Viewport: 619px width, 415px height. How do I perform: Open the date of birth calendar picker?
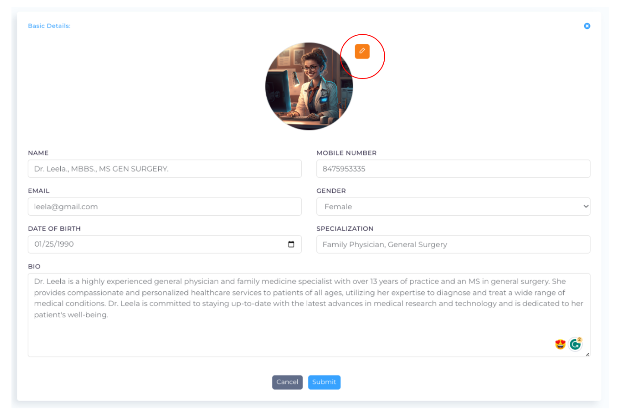(x=291, y=244)
